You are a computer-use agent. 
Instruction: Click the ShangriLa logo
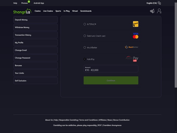22,11
